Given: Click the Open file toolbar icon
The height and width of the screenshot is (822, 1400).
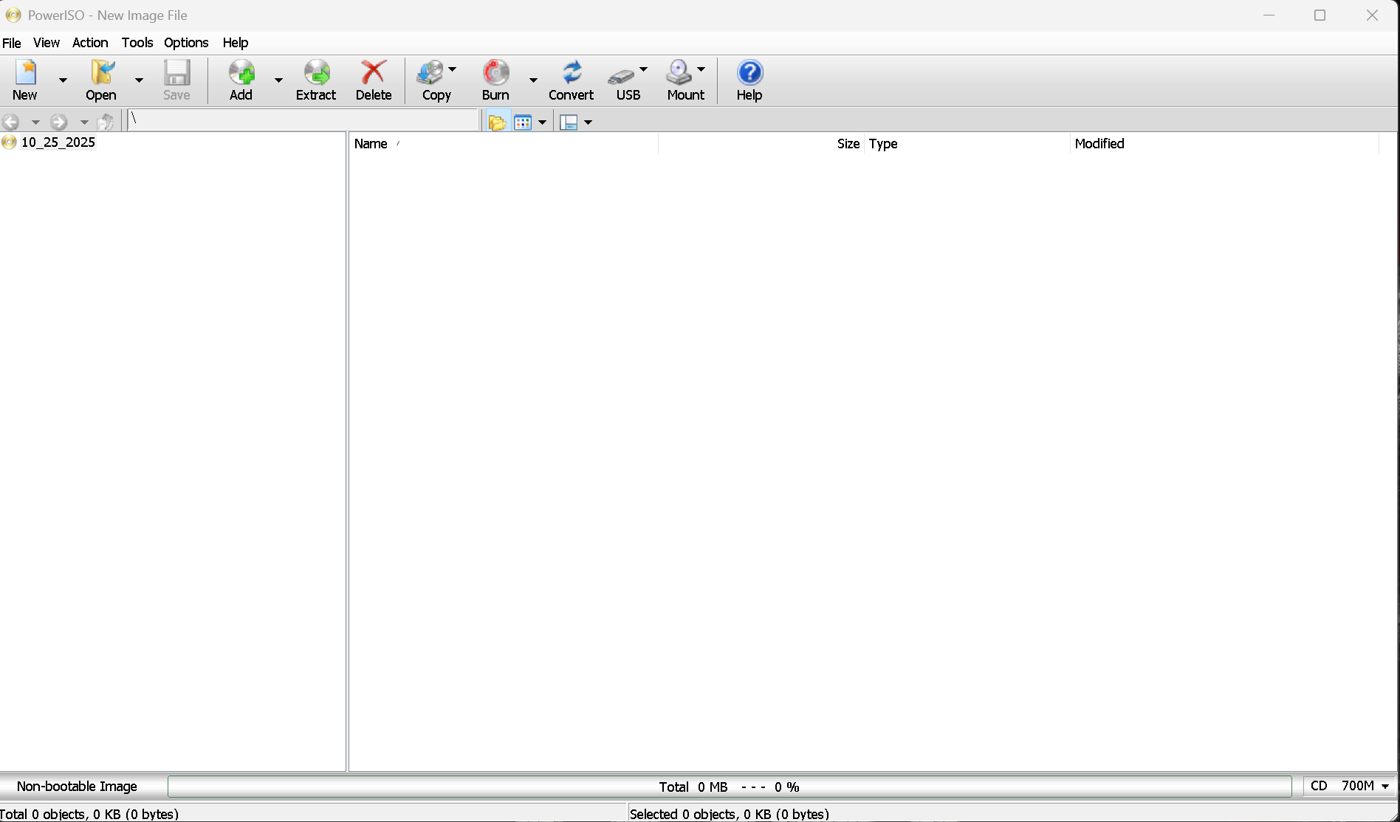Looking at the screenshot, I should click(102, 72).
